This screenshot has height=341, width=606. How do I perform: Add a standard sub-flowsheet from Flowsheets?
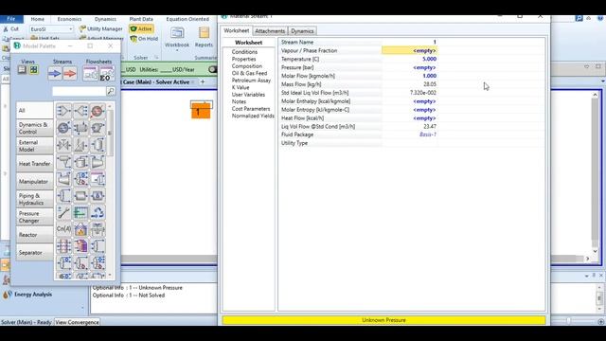[x=91, y=73]
